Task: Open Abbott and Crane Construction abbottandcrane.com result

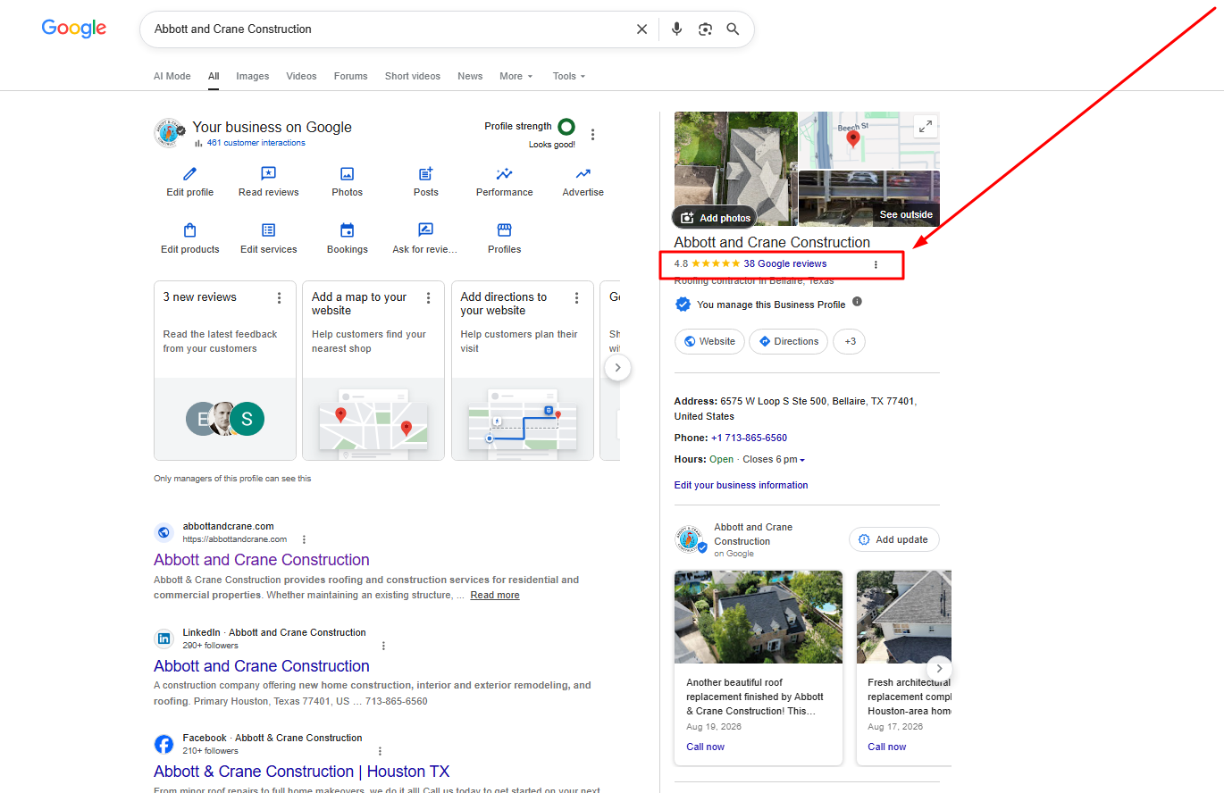Action: [261, 560]
